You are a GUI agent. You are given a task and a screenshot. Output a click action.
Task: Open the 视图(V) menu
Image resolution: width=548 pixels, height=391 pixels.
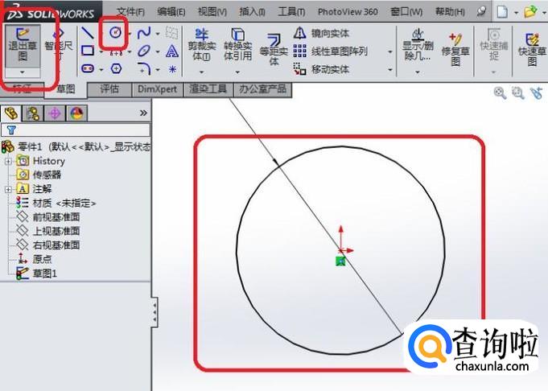pos(212,12)
